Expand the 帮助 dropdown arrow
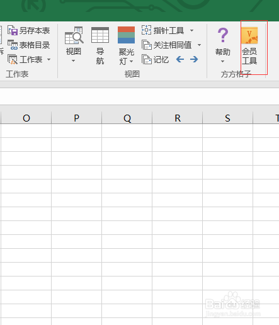This screenshot has width=279, height=325. pyautogui.click(x=222, y=61)
